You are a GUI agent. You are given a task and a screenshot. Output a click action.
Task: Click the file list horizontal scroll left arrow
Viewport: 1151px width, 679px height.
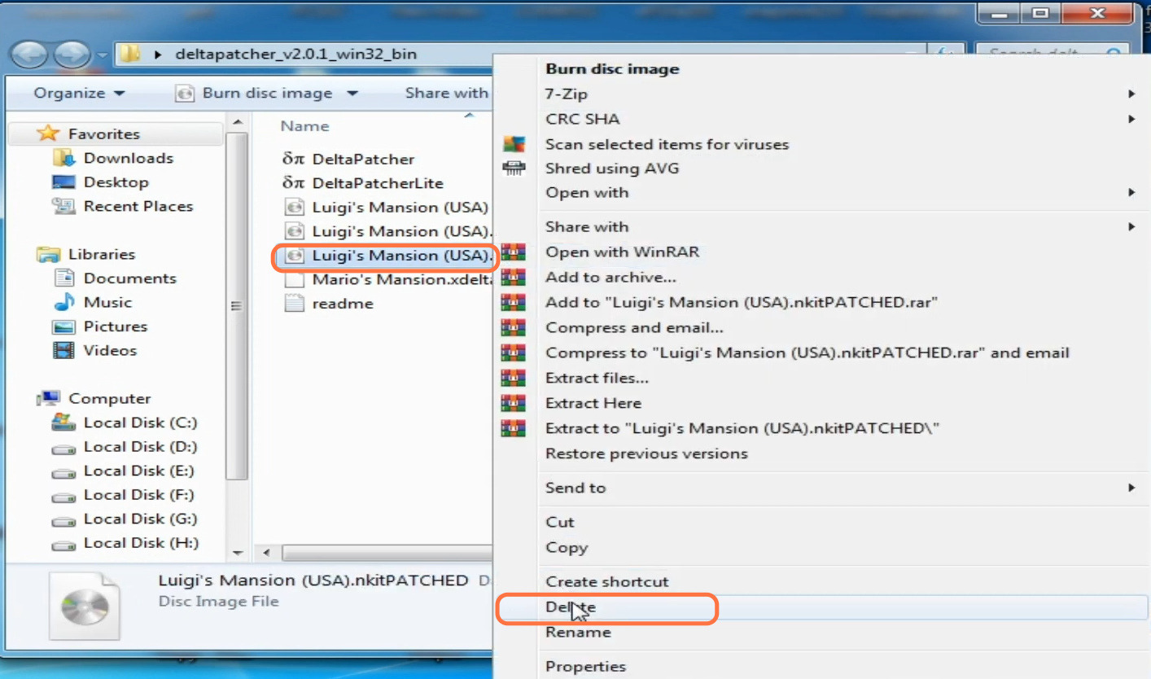coord(265,554)
